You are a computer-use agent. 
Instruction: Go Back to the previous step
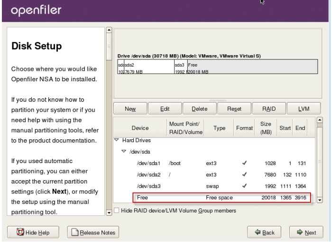[x=264, y=232]
